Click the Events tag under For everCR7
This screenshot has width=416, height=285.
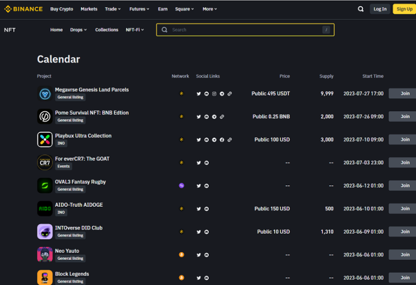(x=63, y=167)
